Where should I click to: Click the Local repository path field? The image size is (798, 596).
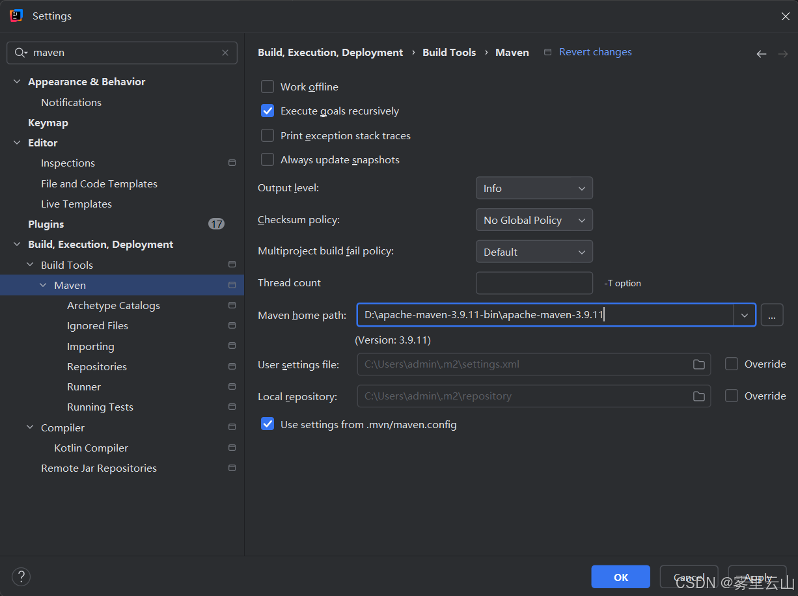point(534,396)
